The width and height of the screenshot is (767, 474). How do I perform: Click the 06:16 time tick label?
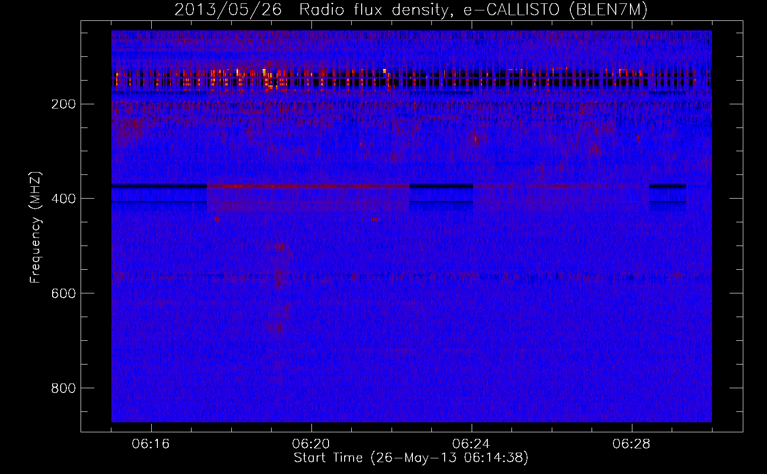(x=151, y=444)
